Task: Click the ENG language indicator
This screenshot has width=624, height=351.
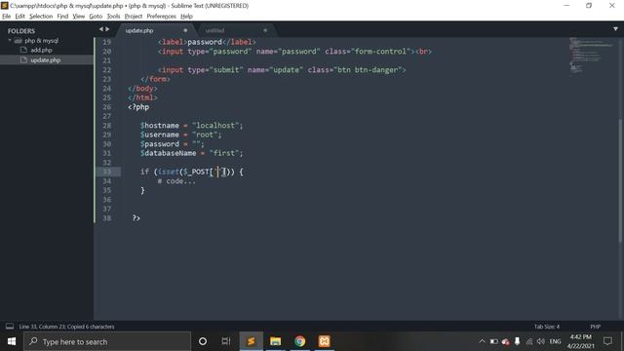Action: coord(555,341)
